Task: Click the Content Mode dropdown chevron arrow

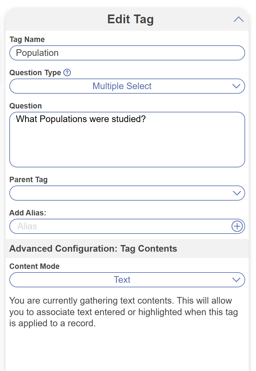Action: pyautogui.click(x=236, y=280)
